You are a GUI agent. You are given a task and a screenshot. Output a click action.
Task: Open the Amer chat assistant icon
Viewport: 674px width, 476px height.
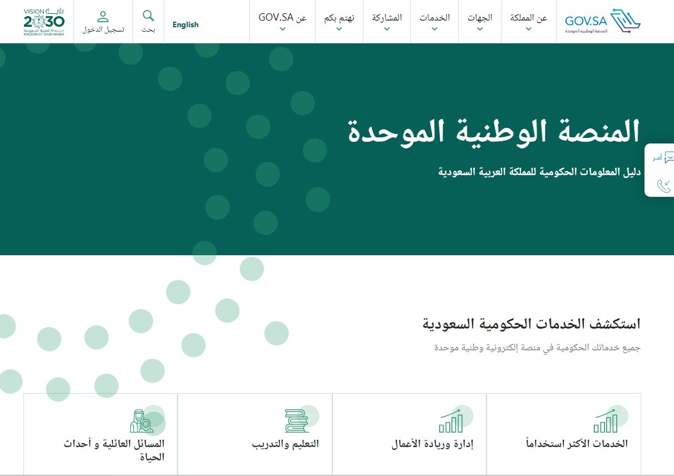coord(668,157)
